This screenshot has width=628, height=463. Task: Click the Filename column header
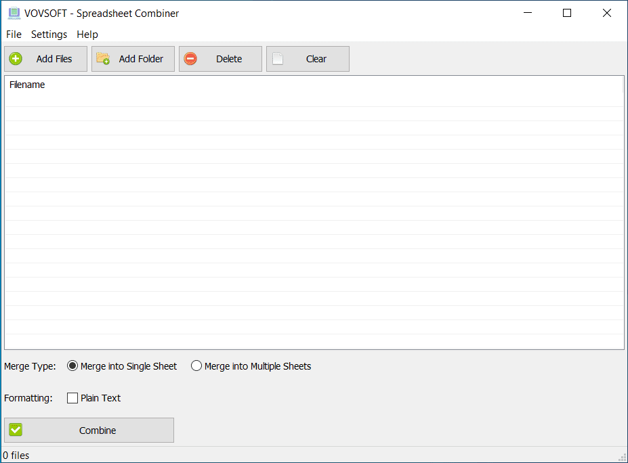pos(27,85)
